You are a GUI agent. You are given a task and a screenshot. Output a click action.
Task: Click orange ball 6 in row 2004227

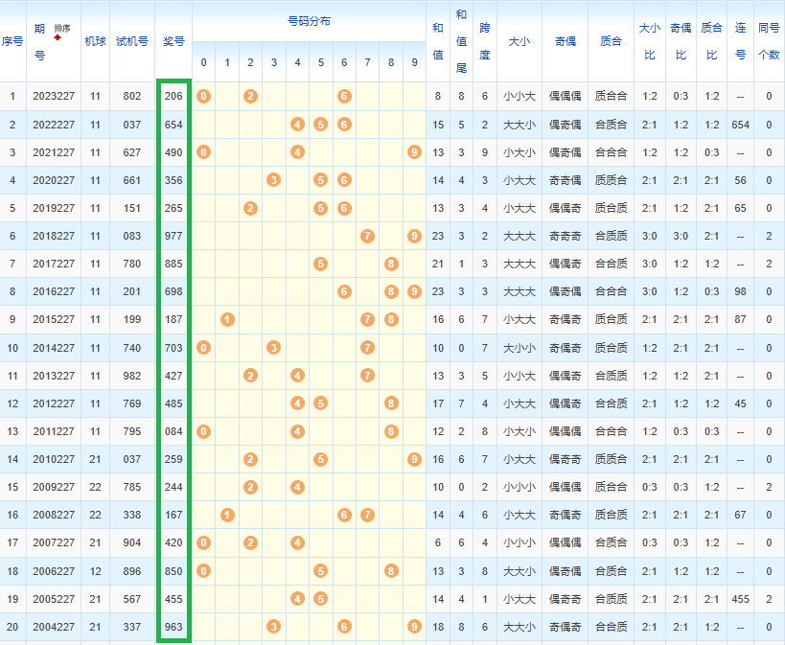pyautogui.click(x=344, y=627)
